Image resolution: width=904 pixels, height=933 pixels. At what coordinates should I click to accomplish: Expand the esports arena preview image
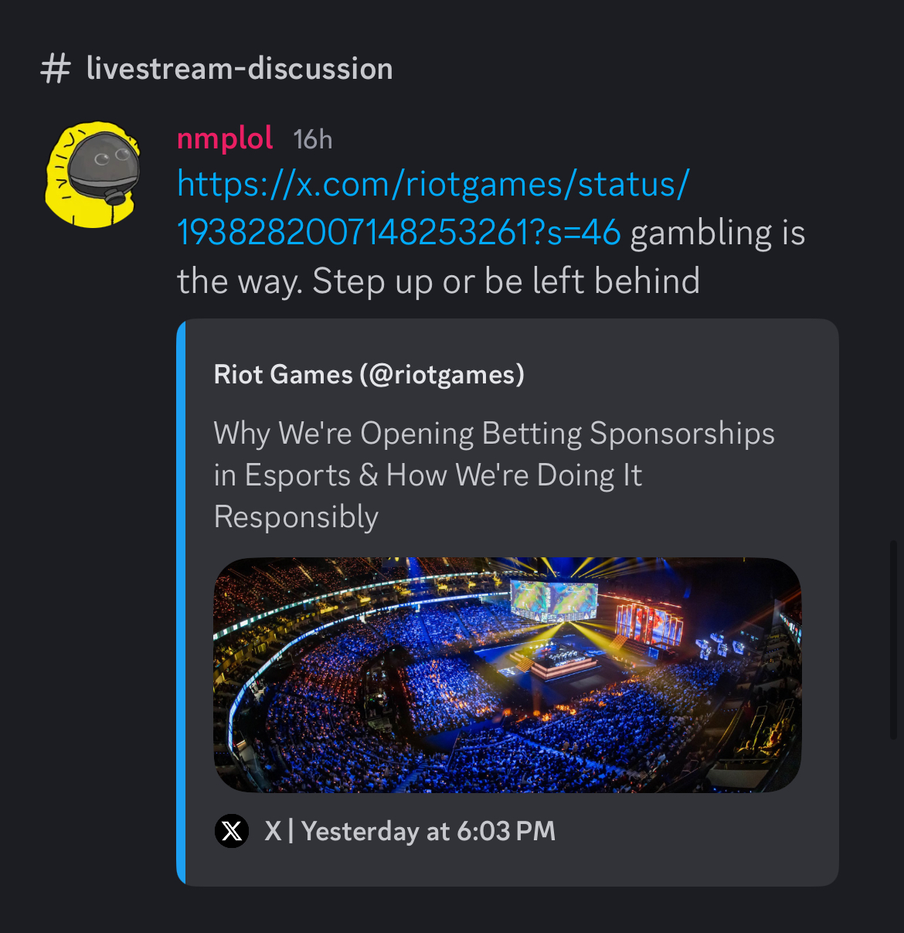point(508,675)
